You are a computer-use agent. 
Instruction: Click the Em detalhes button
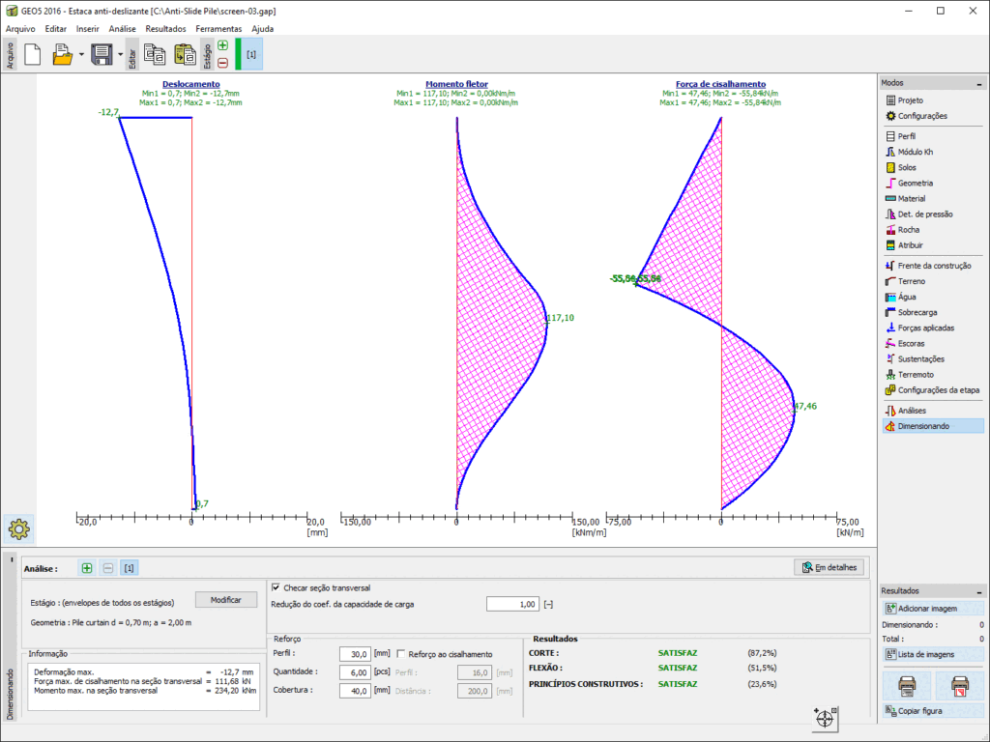[x=830, y=568]
